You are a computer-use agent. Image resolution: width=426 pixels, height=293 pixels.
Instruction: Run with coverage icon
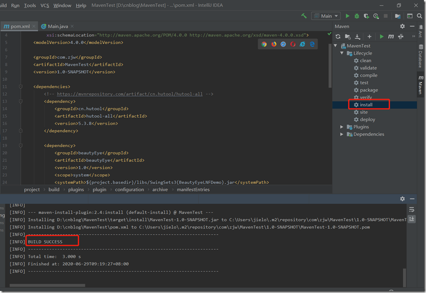pos(366,16)
